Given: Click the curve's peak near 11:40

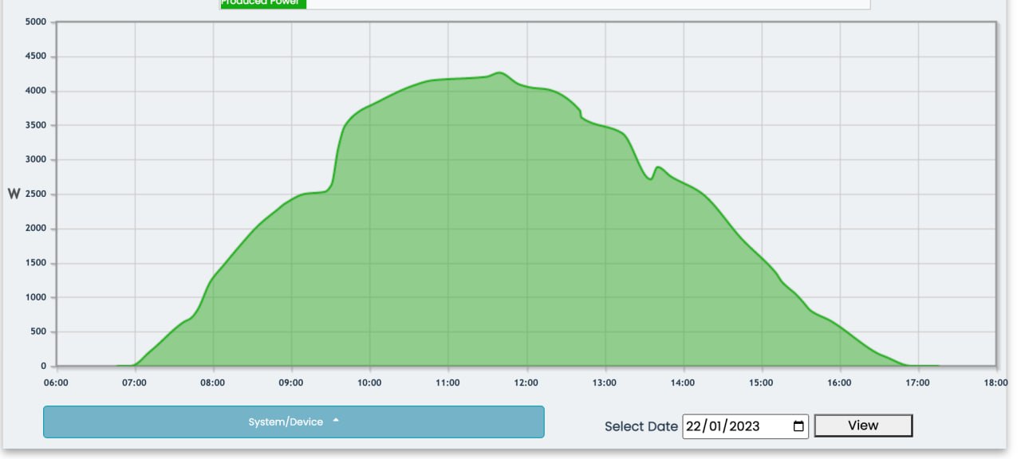Looking at the screenshot, I should coord(500,73).
